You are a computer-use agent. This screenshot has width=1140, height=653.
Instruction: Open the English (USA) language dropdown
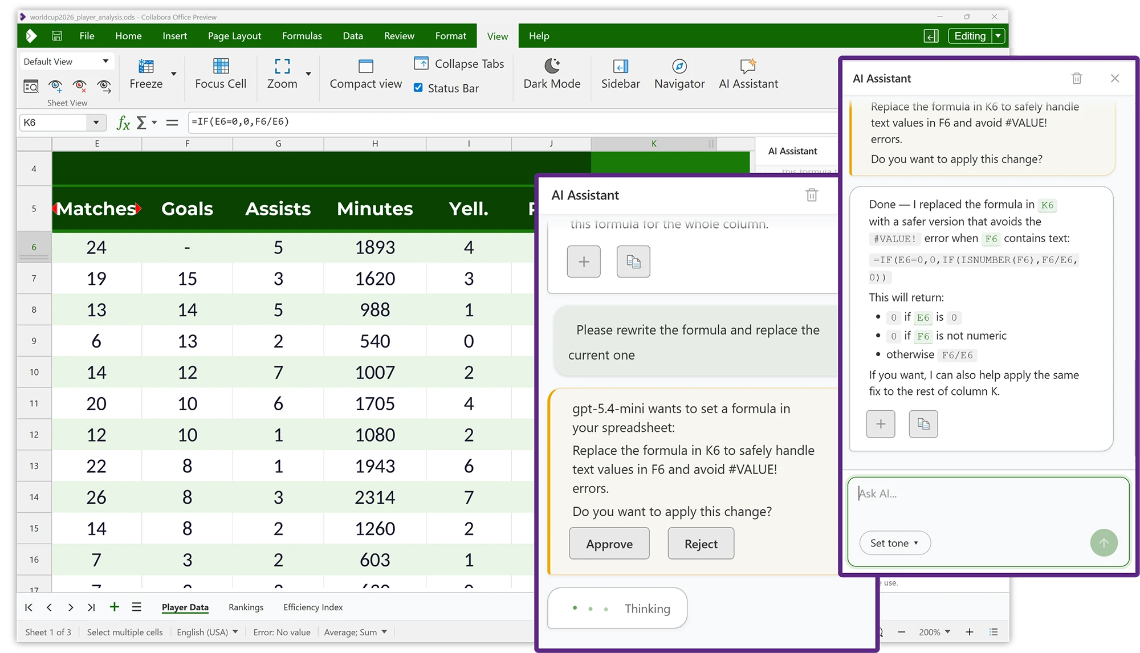click(x=207, y=632)
